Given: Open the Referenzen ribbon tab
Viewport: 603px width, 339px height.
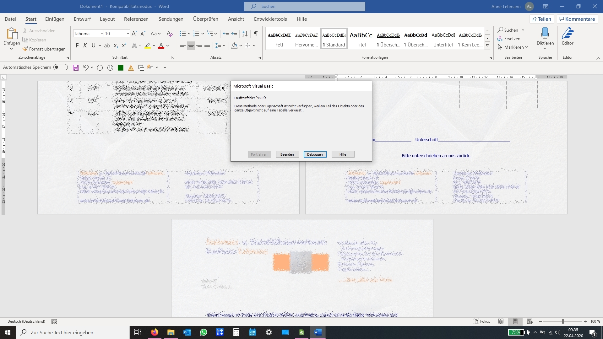Looking at the screenshot, I should 136,19.
